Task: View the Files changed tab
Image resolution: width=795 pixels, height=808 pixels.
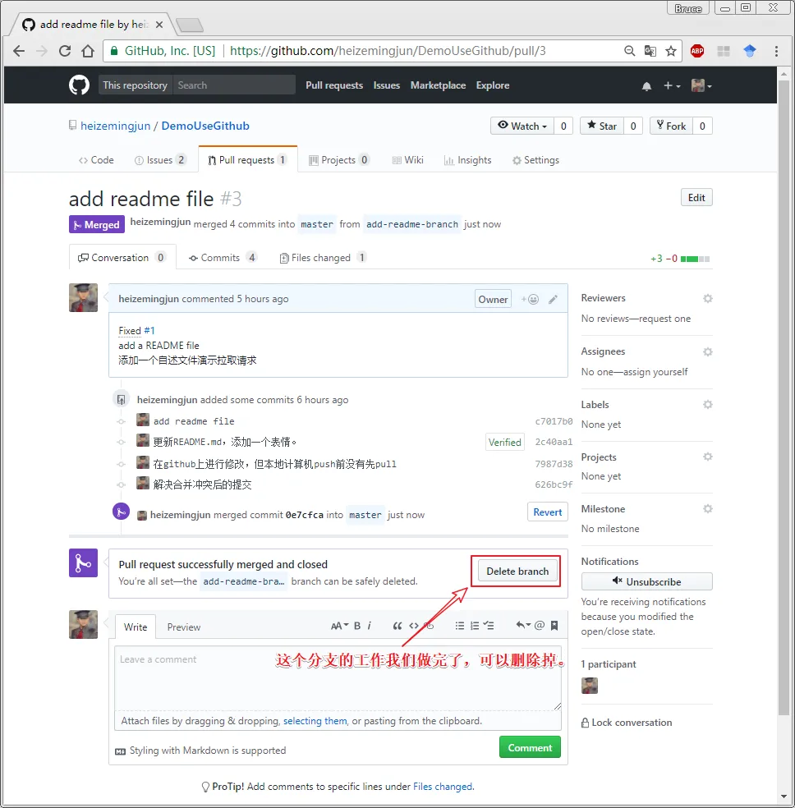Action: (323, 258)
